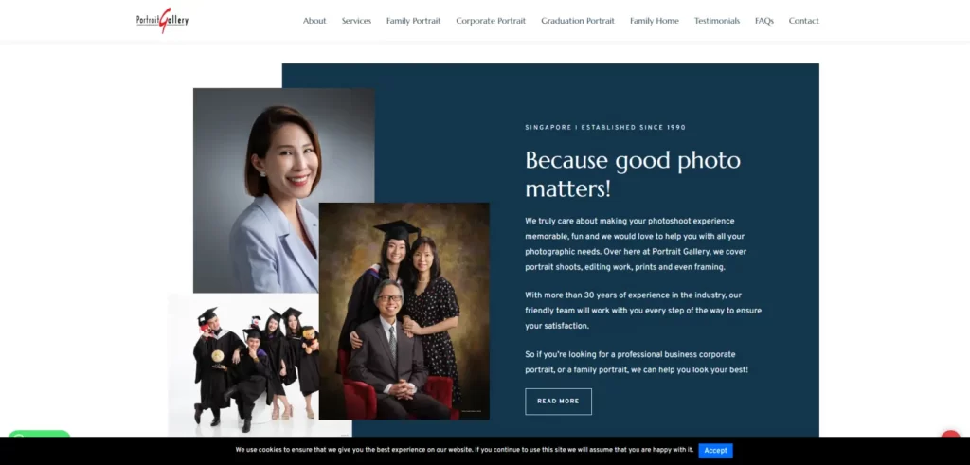
Task: Click the red floating button in corner
Action: 950,438
